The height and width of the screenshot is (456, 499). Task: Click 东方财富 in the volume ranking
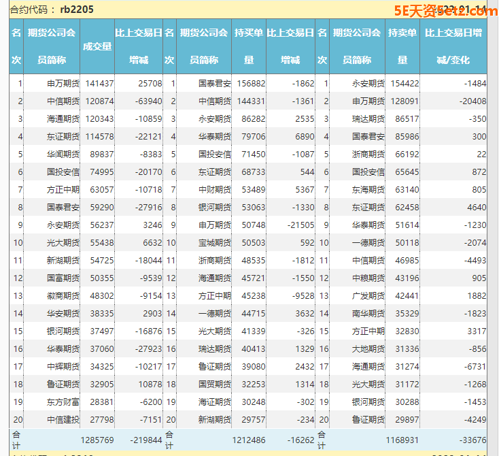[63, 402]
